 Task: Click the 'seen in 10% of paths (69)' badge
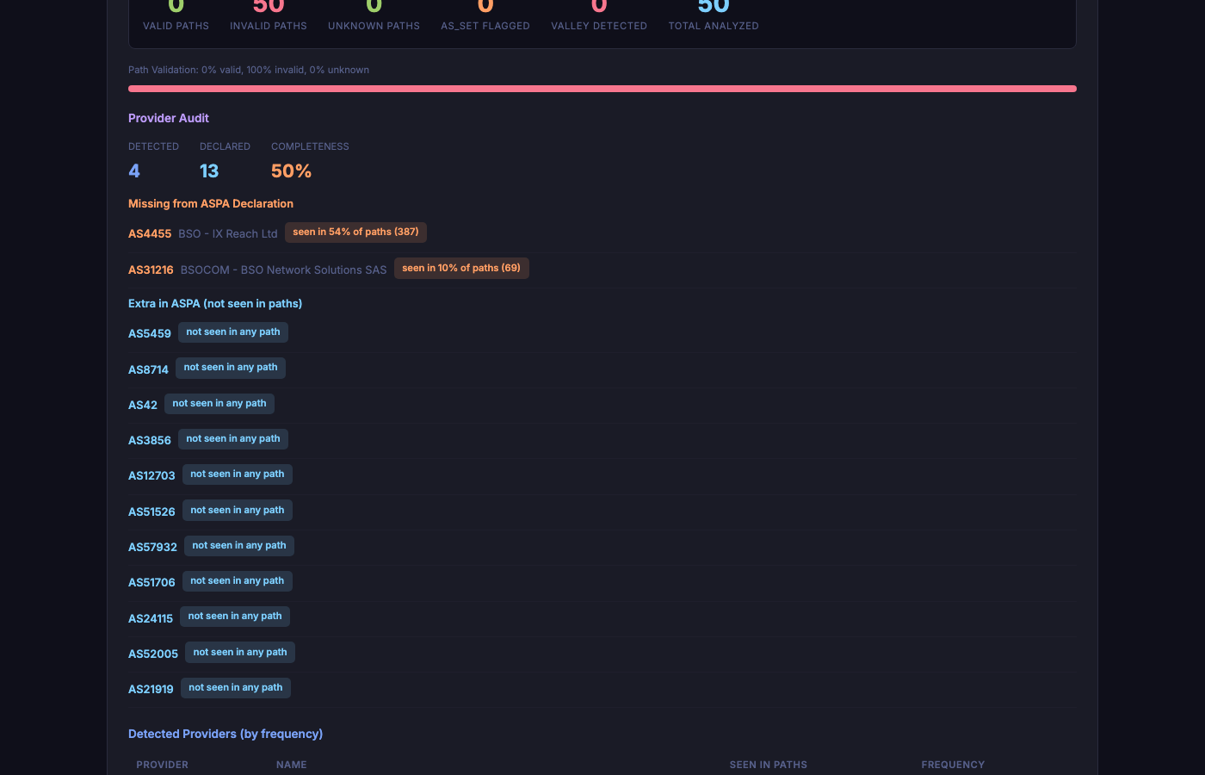461,268
